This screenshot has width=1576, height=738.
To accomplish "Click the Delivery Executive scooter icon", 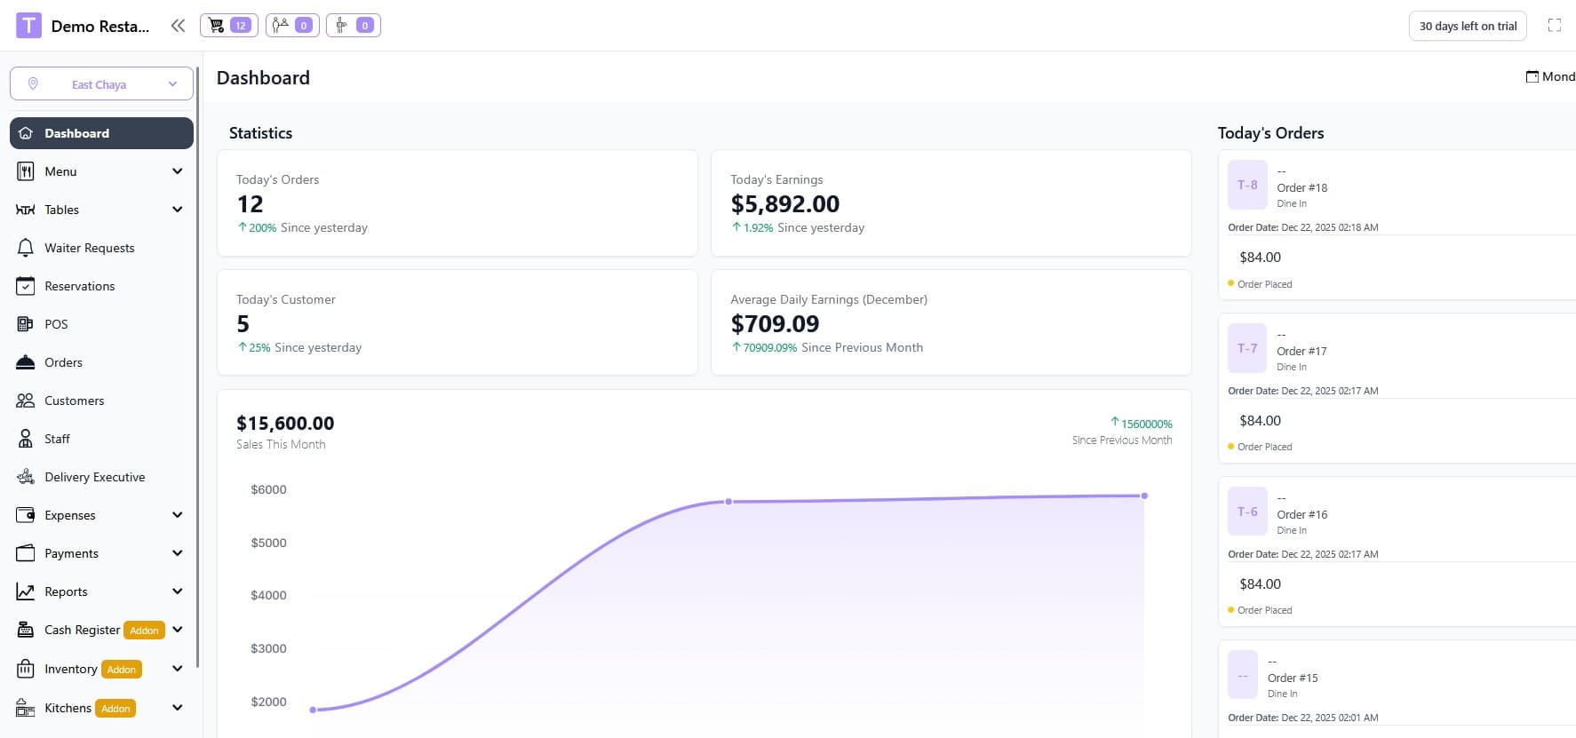I will point(25,477).
